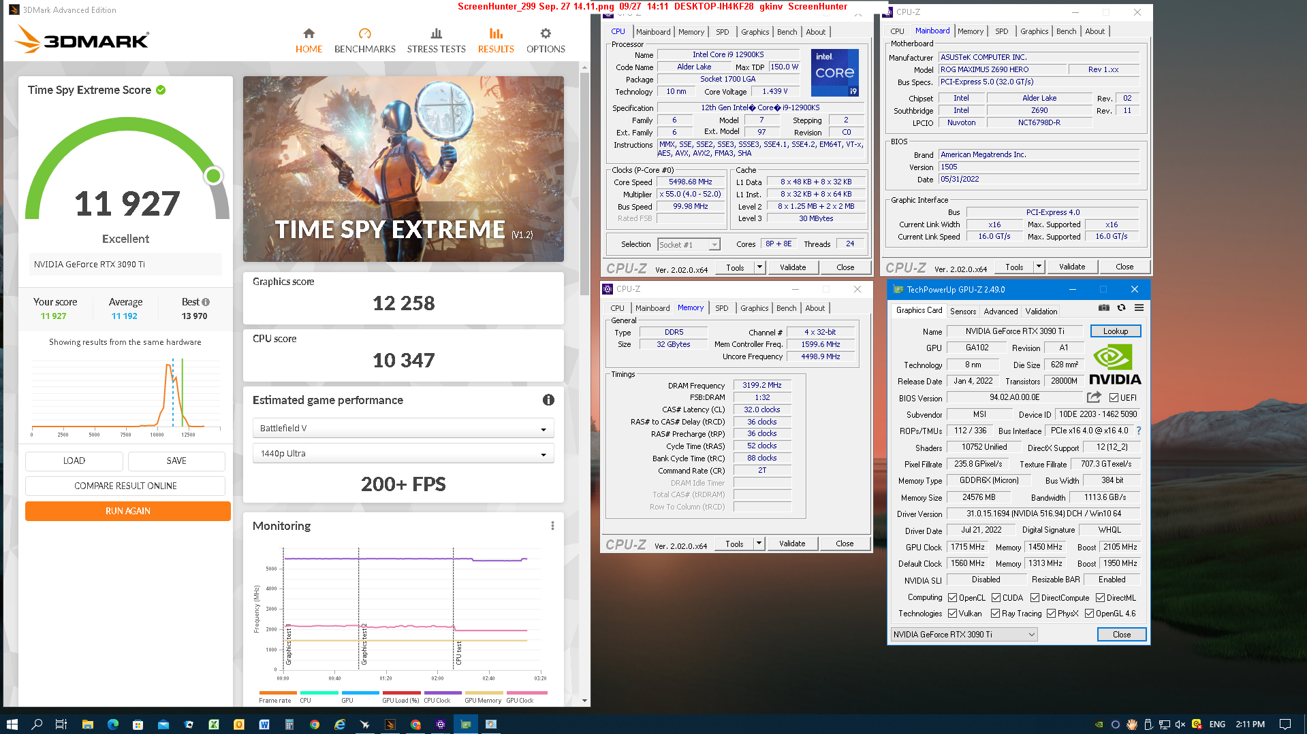
Task: Open the Graphics tab in the CPU-Z CPU window
Action: pyautogui.click(x=755, y=32)
